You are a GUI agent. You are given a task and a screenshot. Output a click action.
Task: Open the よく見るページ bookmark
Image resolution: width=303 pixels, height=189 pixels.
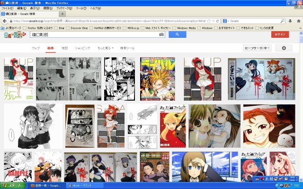11,28
